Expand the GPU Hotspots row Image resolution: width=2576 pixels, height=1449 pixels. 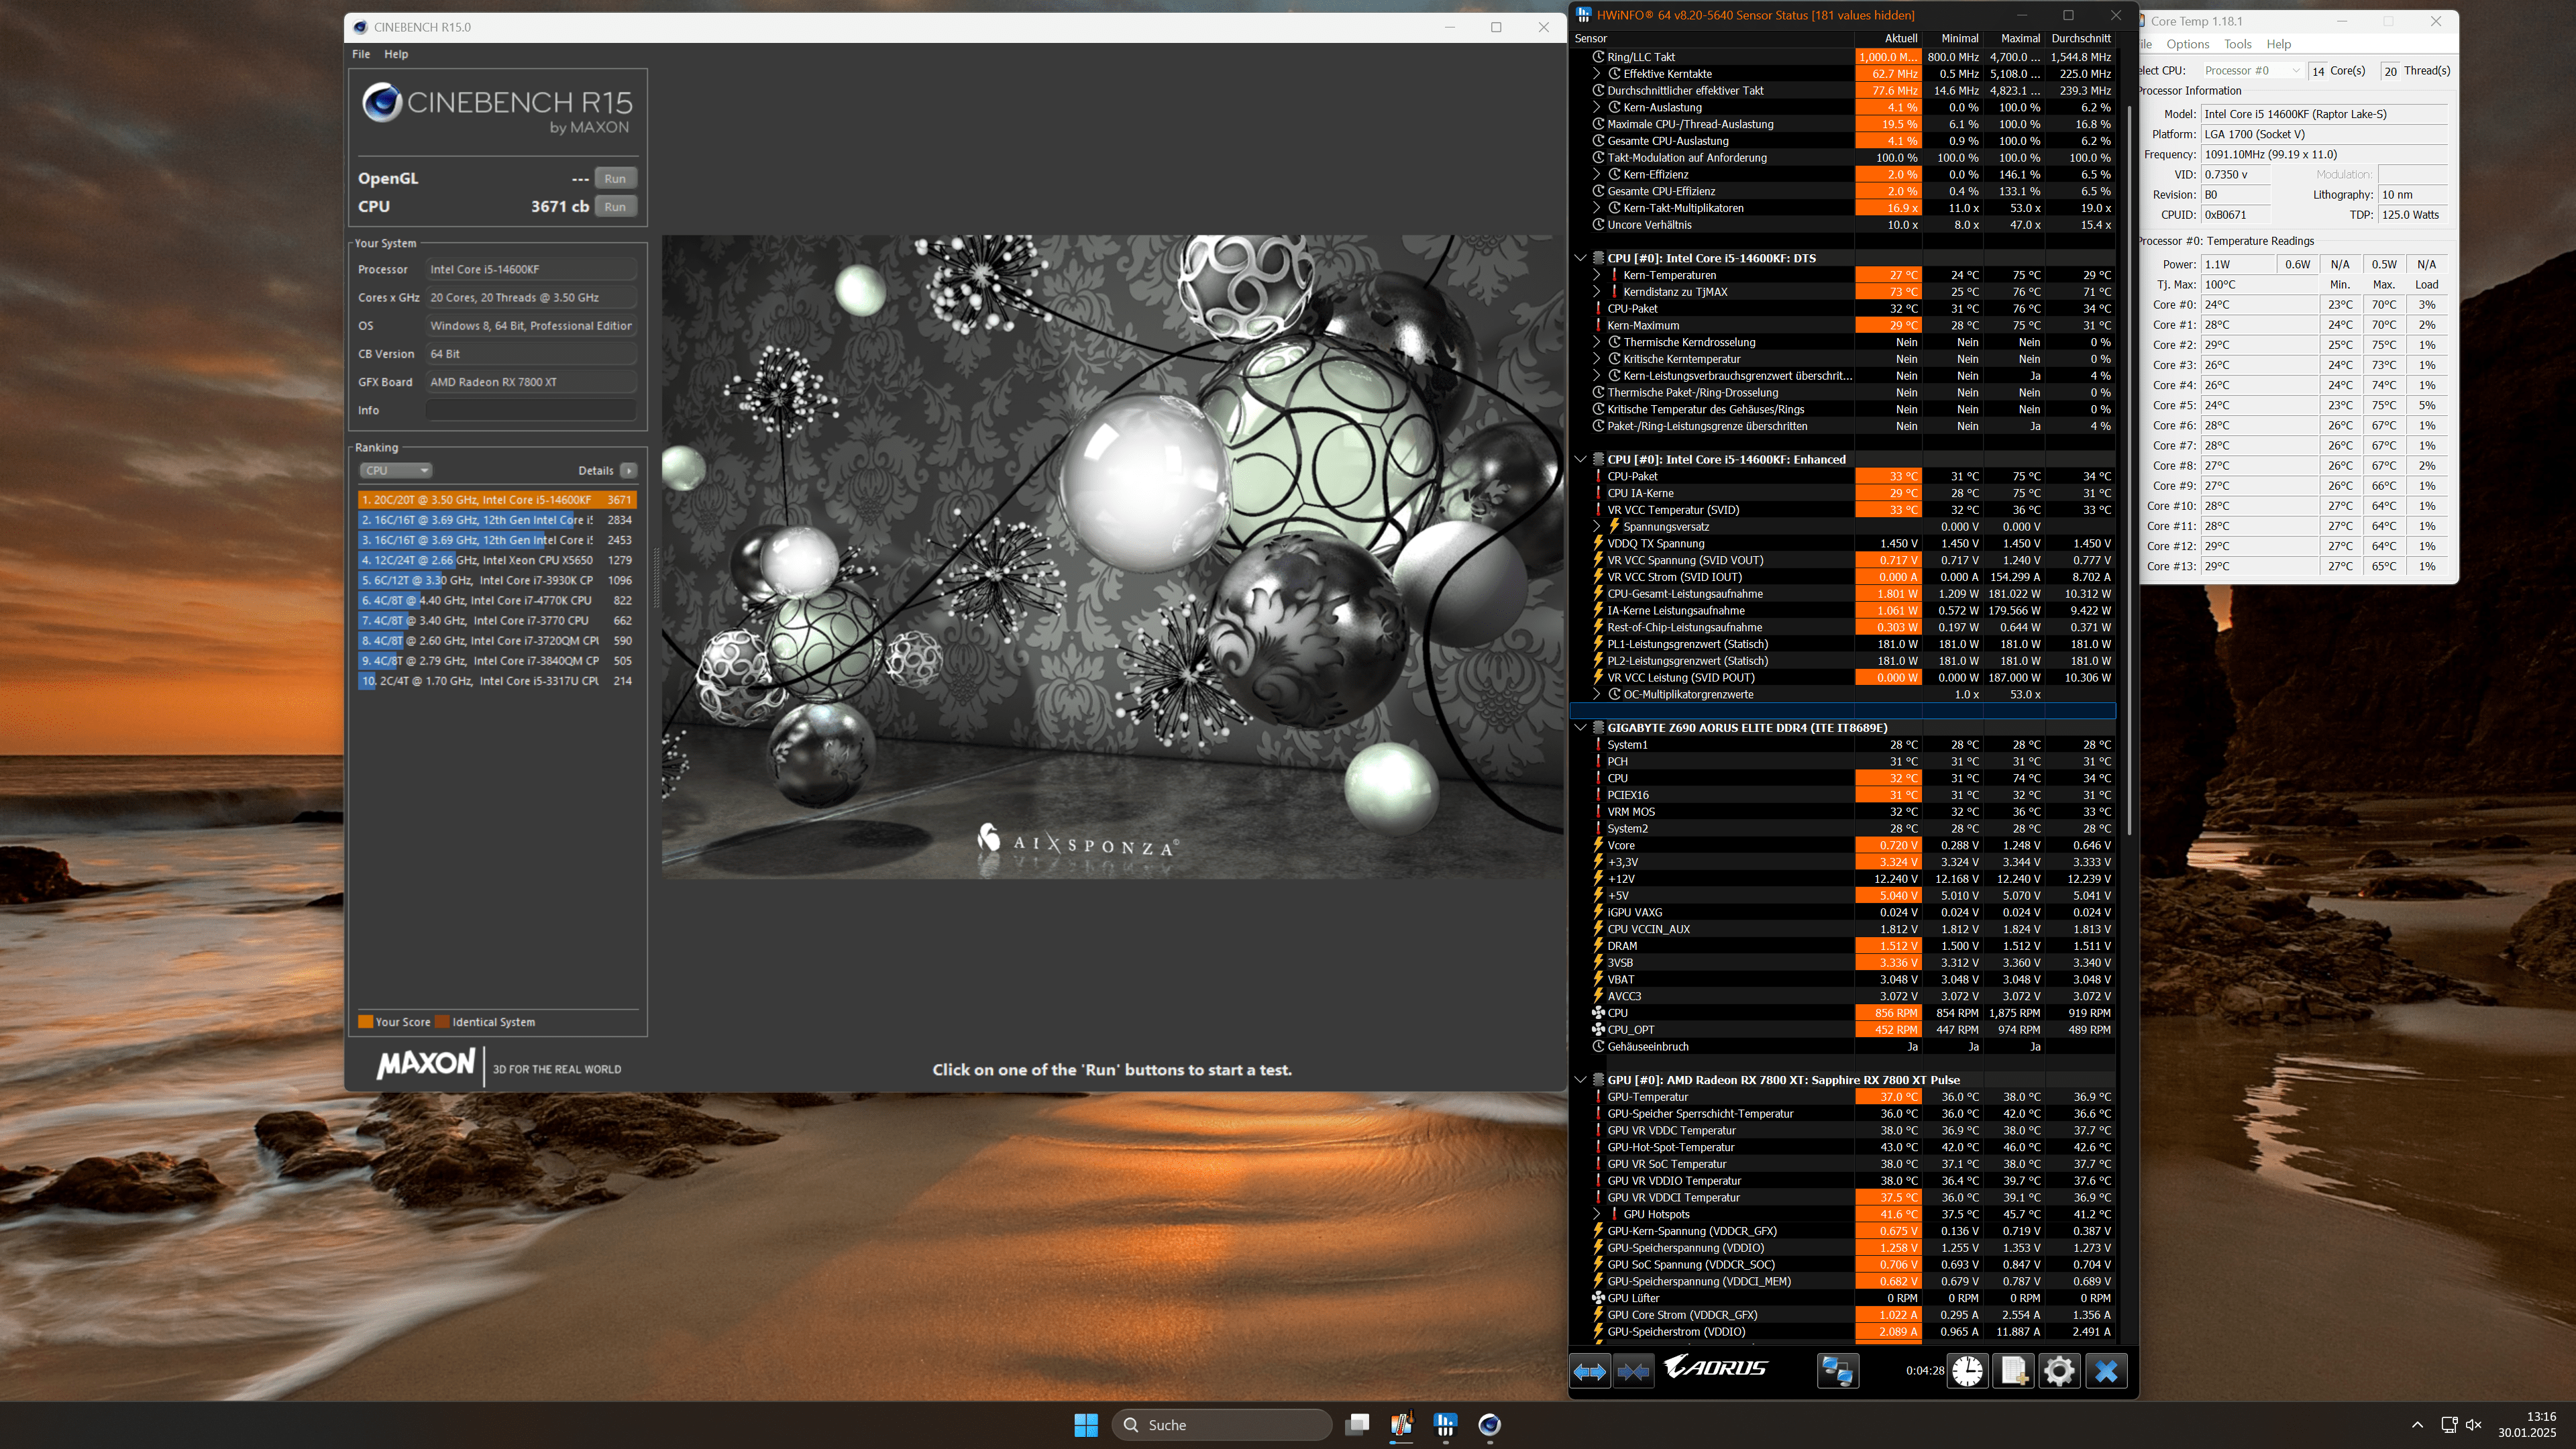click(1596, 1214)
